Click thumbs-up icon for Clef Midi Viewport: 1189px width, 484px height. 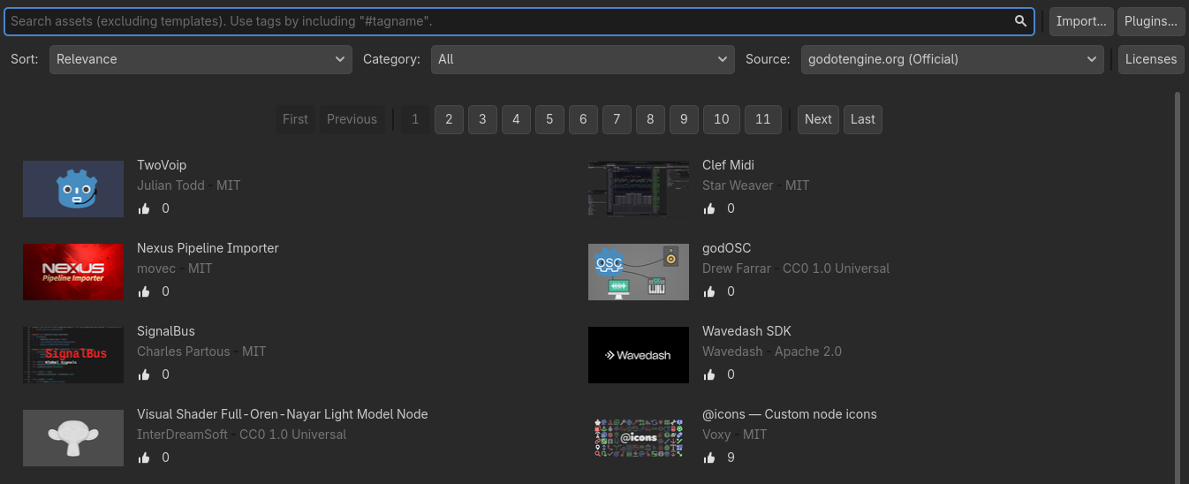[x=709, y=209]
